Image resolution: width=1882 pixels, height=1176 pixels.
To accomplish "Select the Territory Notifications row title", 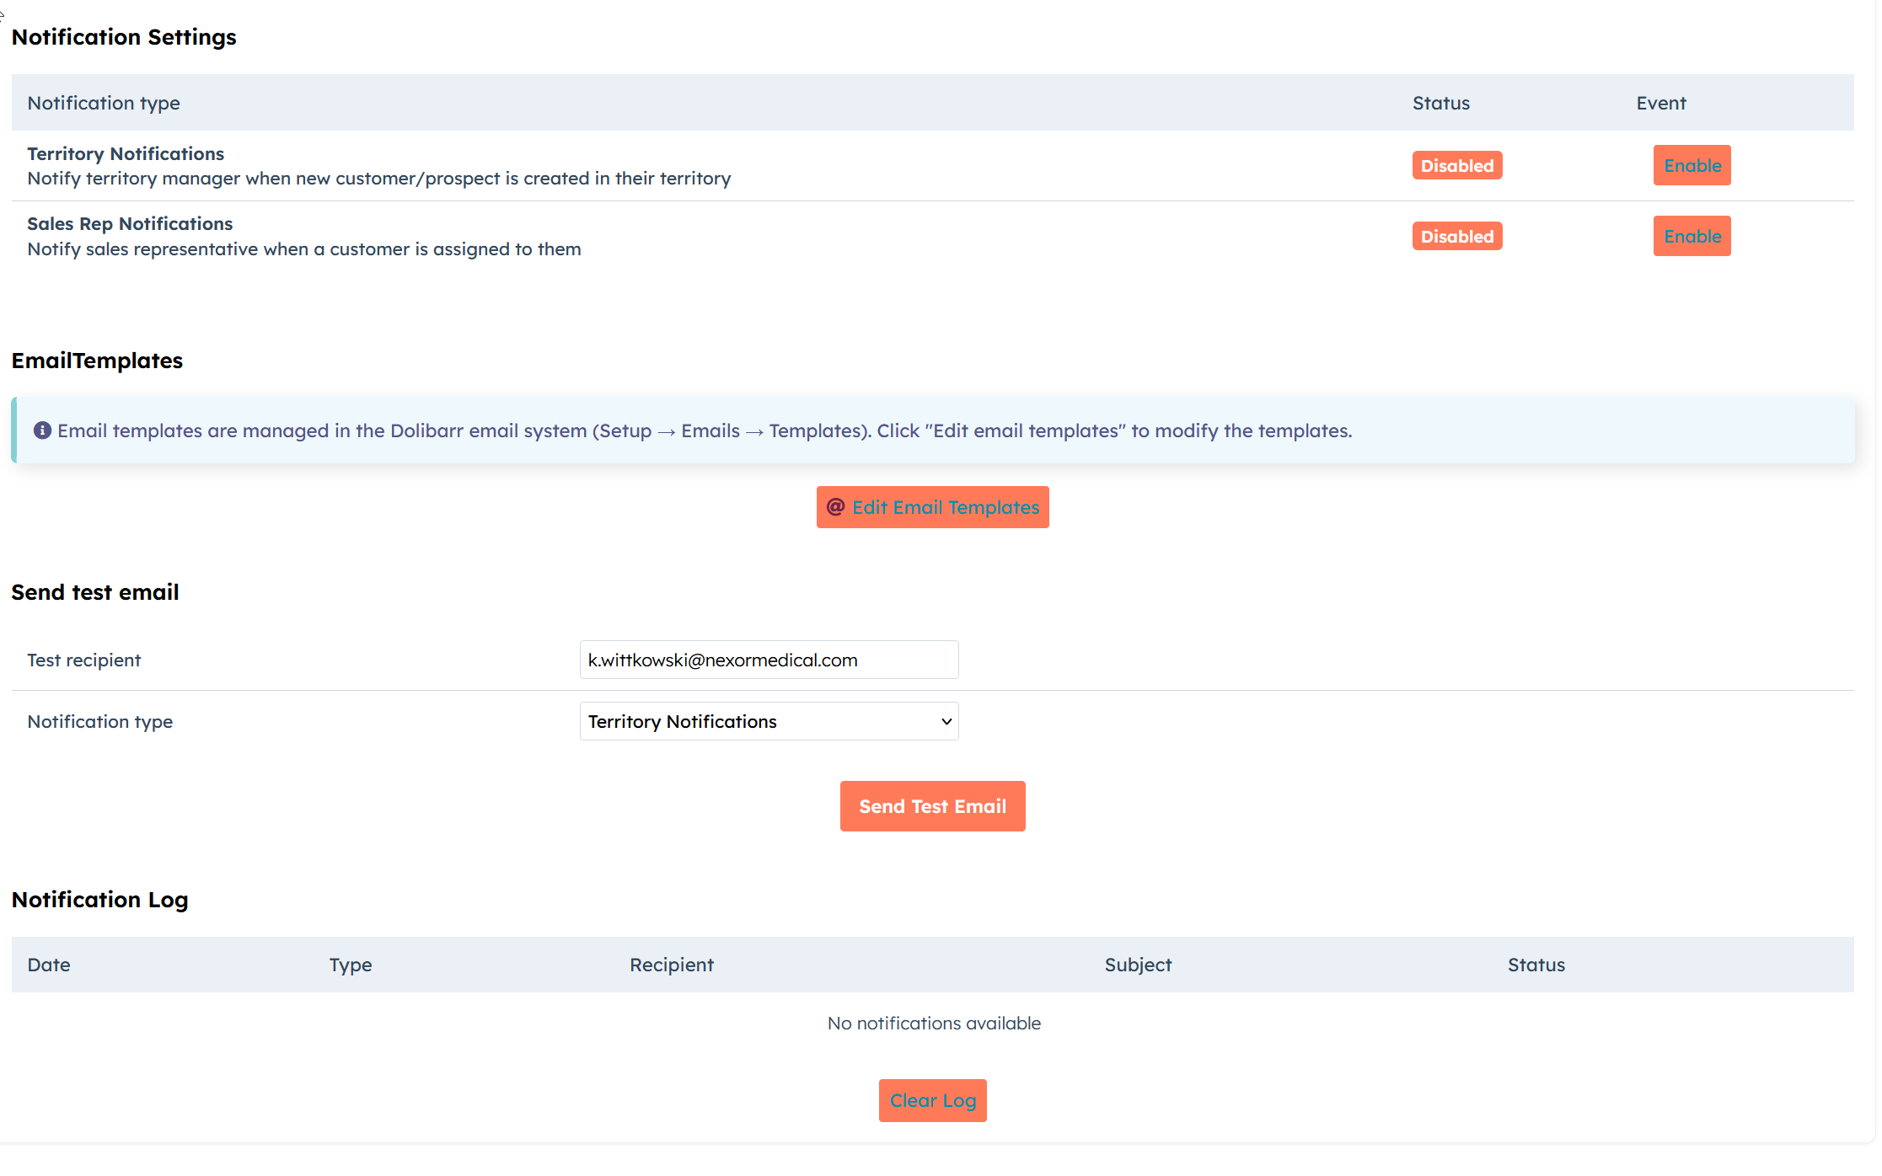I will click(126, 153).
